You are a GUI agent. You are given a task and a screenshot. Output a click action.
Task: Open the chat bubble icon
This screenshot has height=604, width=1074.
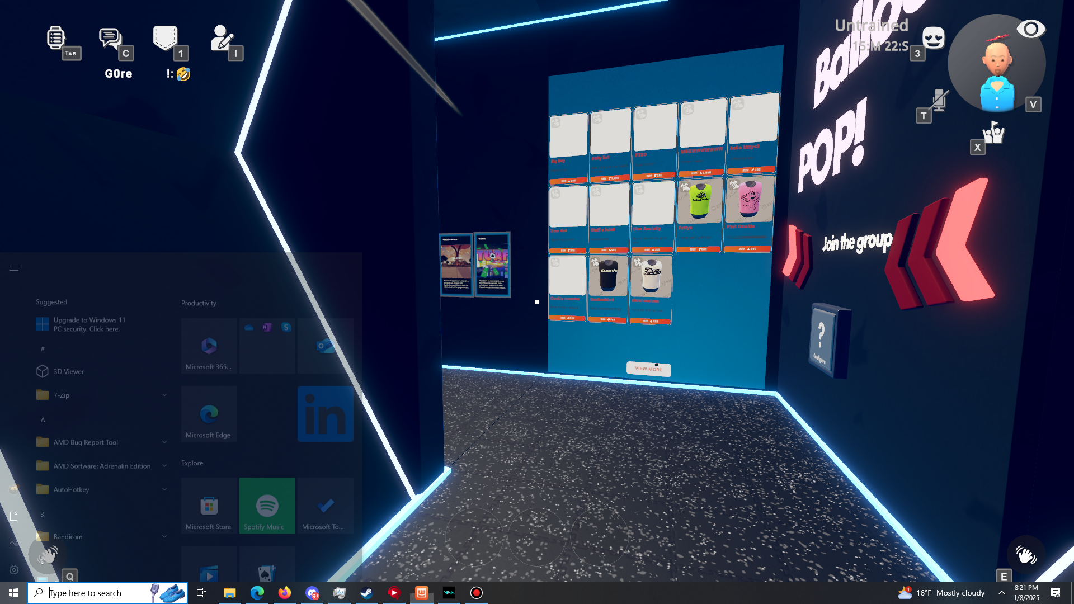coord(110,38)
